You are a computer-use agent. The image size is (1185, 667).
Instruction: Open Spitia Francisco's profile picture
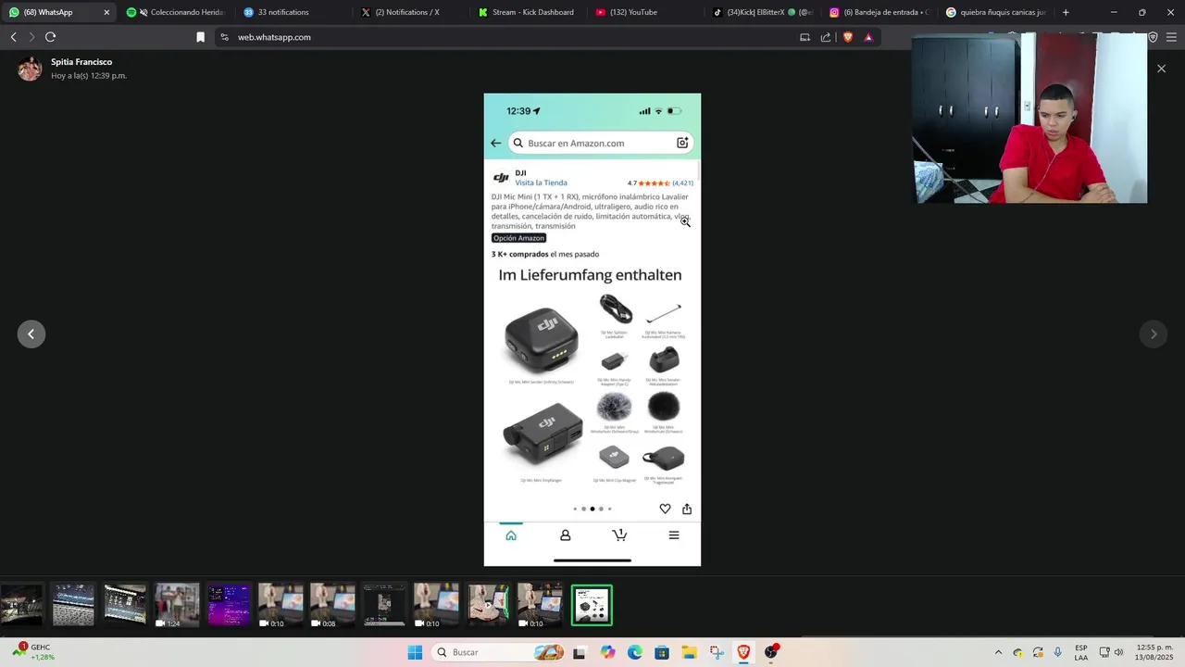pos(30,69)
